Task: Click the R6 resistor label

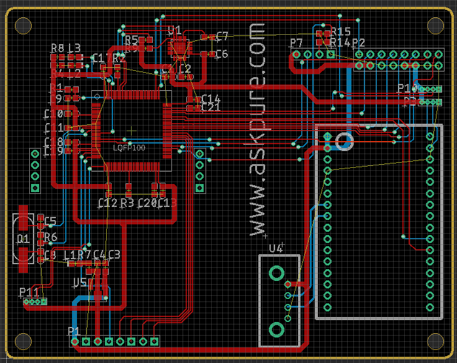Action: (x=51, y=237)
